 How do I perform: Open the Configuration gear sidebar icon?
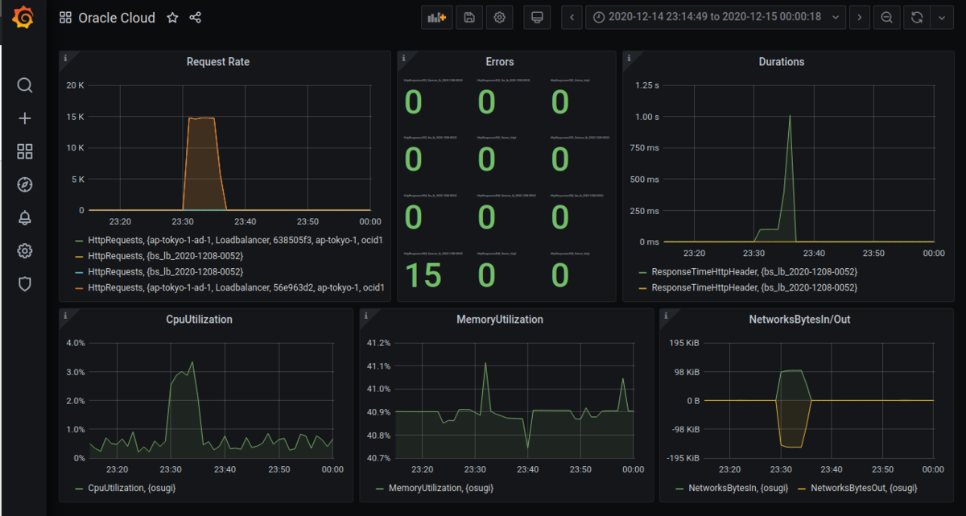pos(25,251)
